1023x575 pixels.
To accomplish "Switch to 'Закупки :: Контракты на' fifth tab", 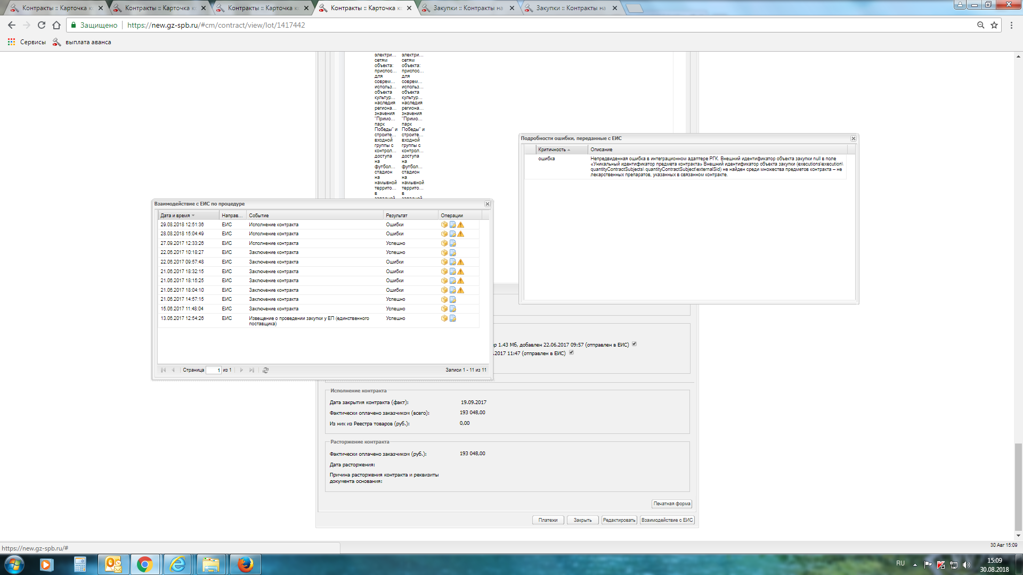I will point(467,8).
